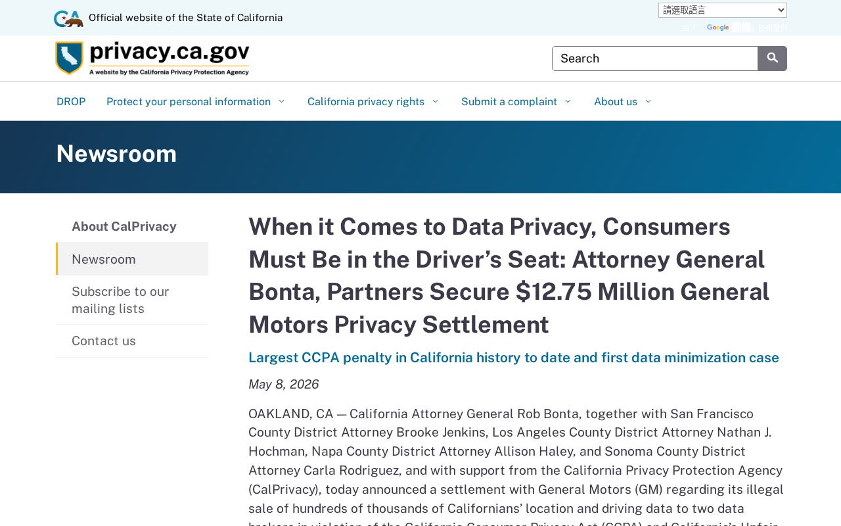The height and width of the screenshot is (526, 841).
Task: Expand the California privacy rights chevron
Action: click(435, 101)
